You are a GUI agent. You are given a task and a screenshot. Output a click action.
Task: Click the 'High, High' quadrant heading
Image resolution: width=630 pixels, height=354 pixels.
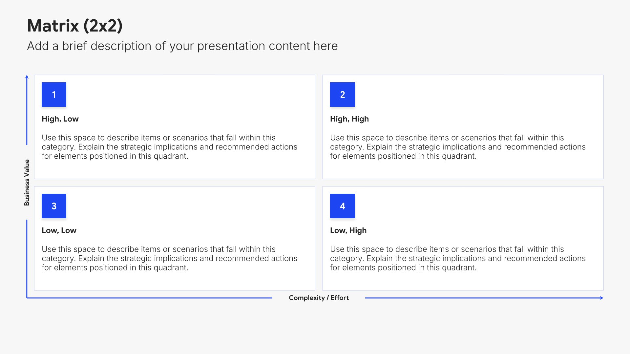click(349, 119)
